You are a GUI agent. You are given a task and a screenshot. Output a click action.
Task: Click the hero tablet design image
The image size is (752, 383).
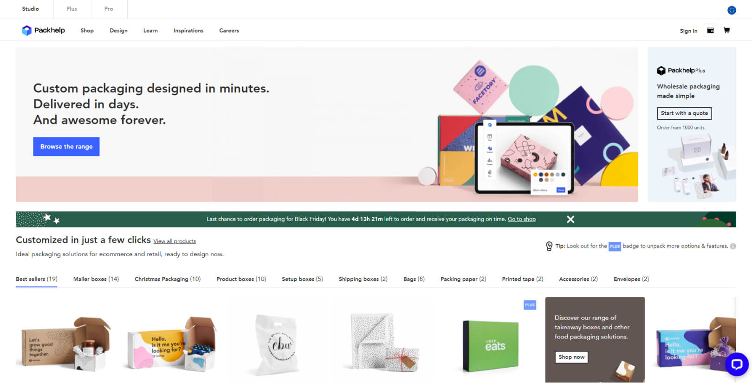(x=525, y=158)
